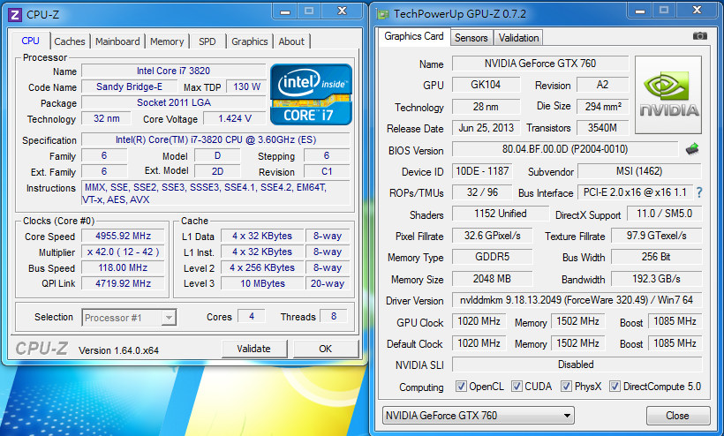Toggle the OpenCL checkbox
This screenshot has width=724, height=436.
pos(461,387)
